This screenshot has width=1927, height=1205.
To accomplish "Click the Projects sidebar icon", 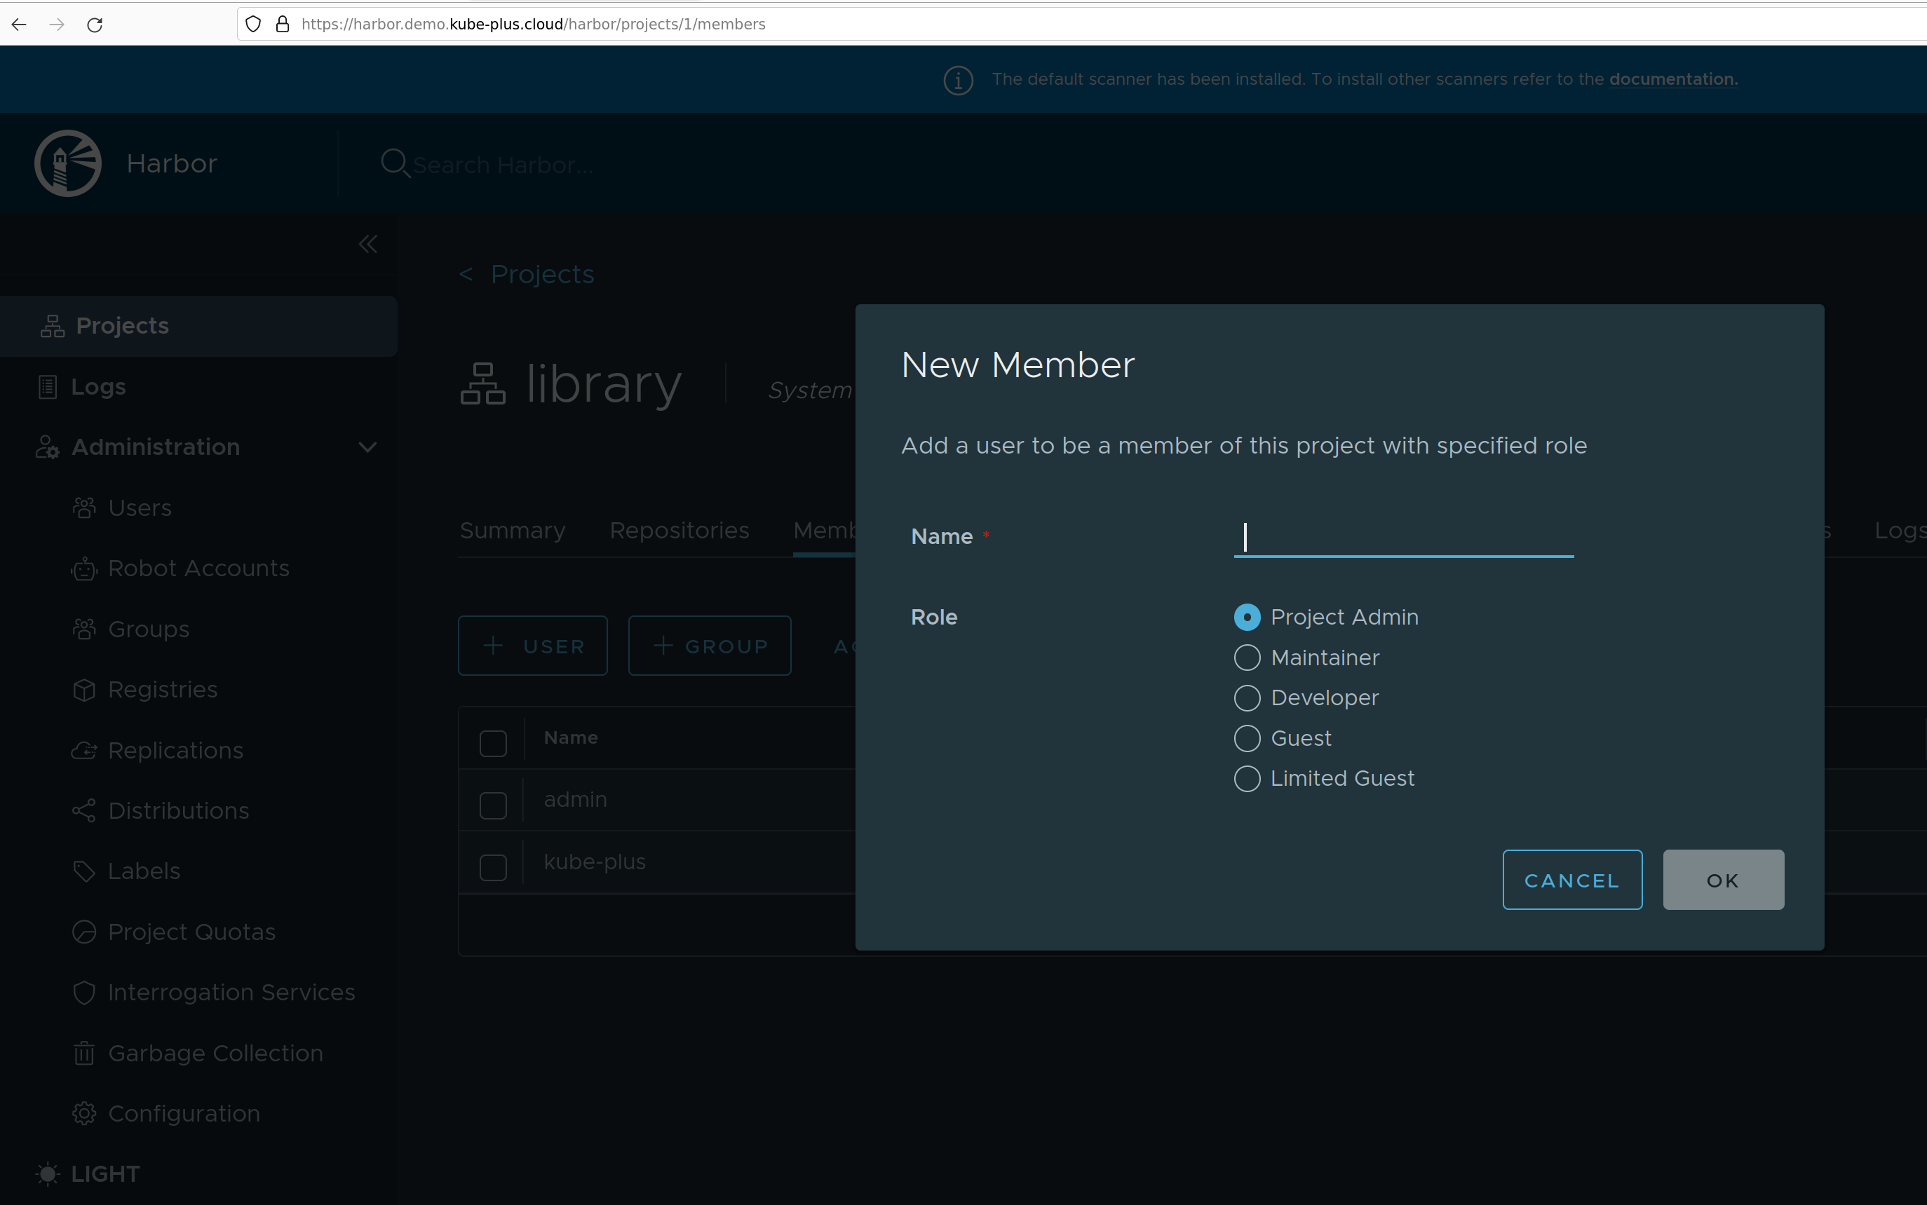I will point(53,326).
